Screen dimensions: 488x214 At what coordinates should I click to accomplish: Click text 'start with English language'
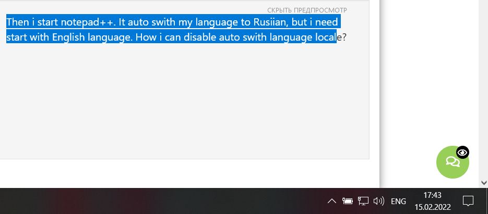pyautogui.click(x=70, y=37)
